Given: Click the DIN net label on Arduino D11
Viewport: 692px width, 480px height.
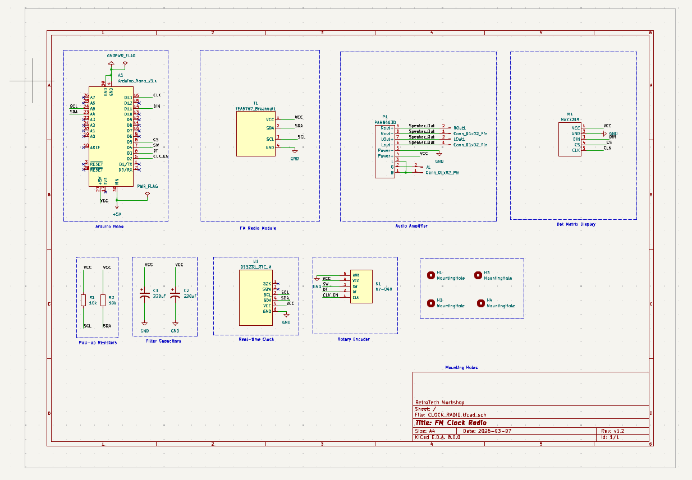Looking at the screenshot, I should click(x=157, y=106).
